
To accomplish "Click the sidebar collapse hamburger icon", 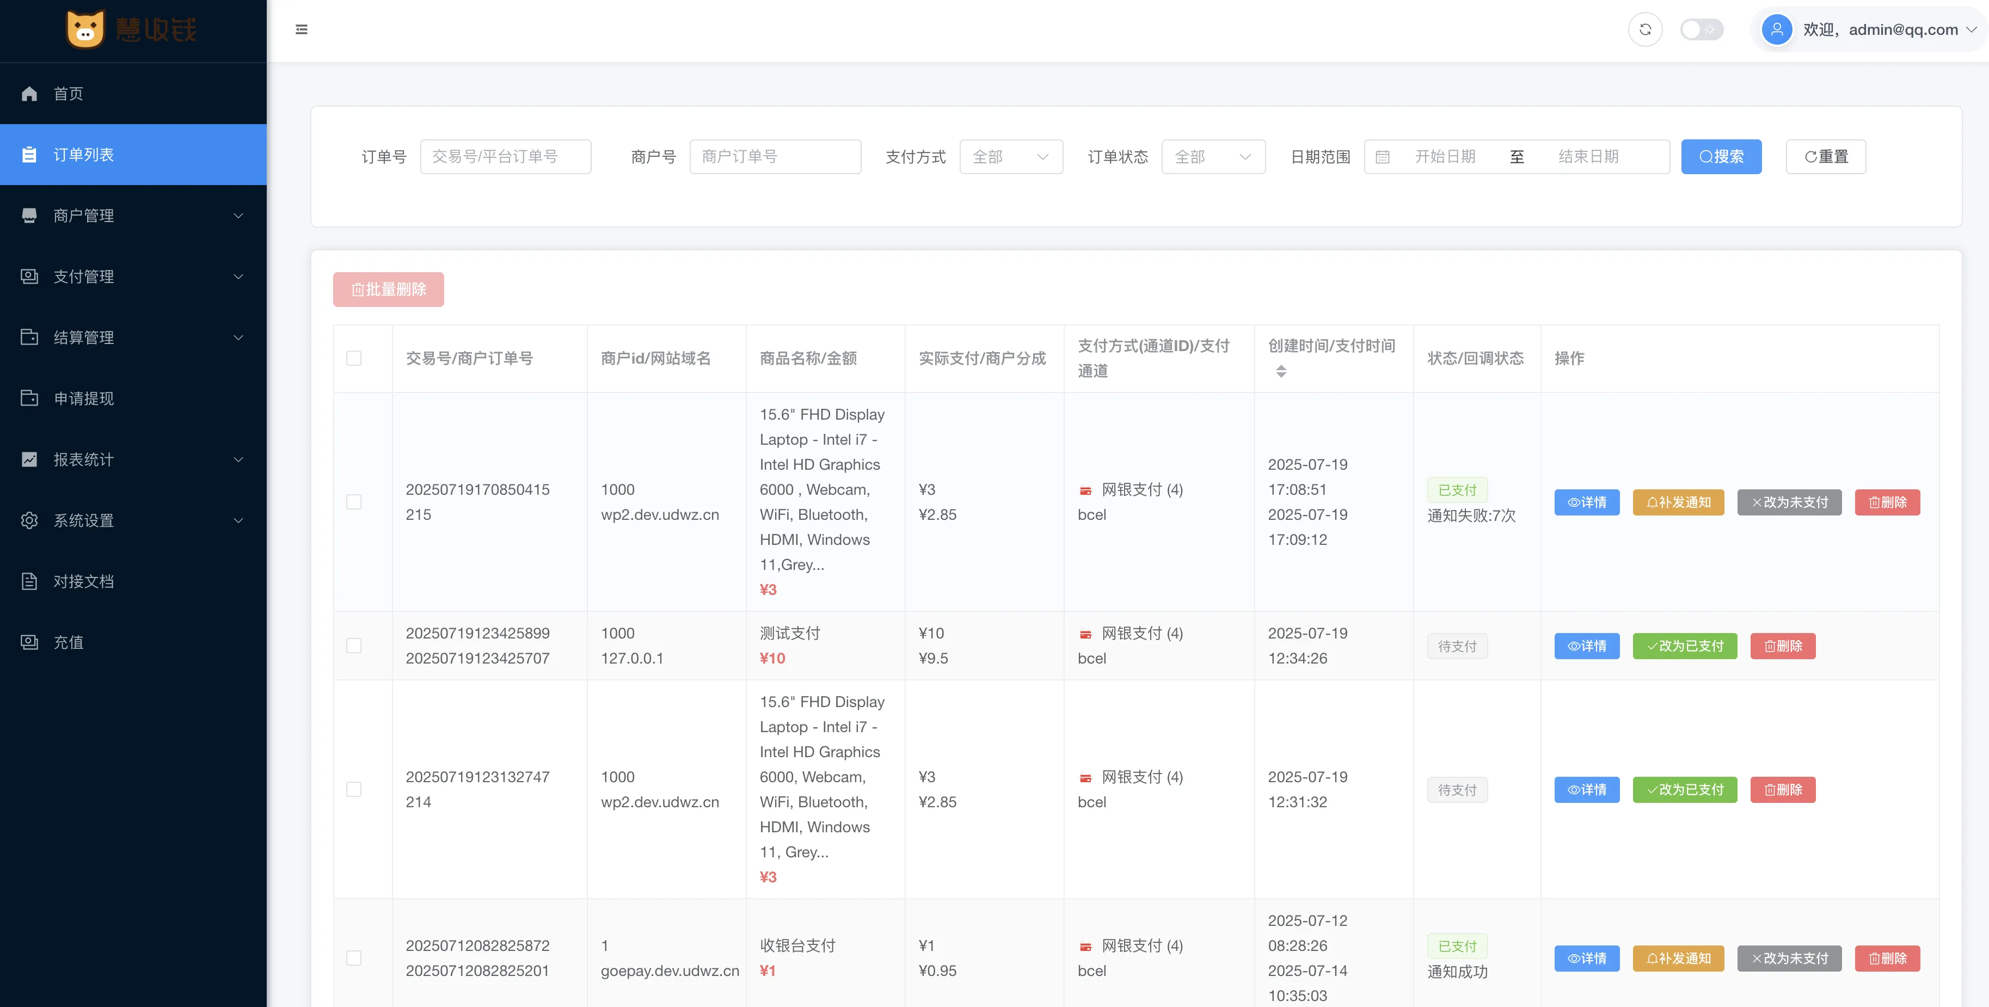I will (301, 29).
